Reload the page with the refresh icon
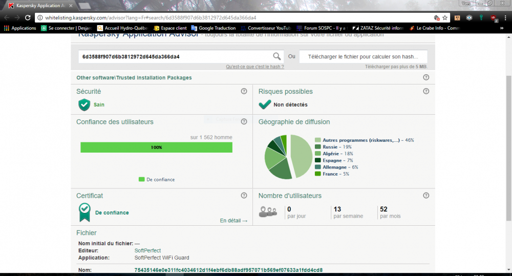Screen dimensions: 512x276 pyautogui.click(x=28, y=17)
